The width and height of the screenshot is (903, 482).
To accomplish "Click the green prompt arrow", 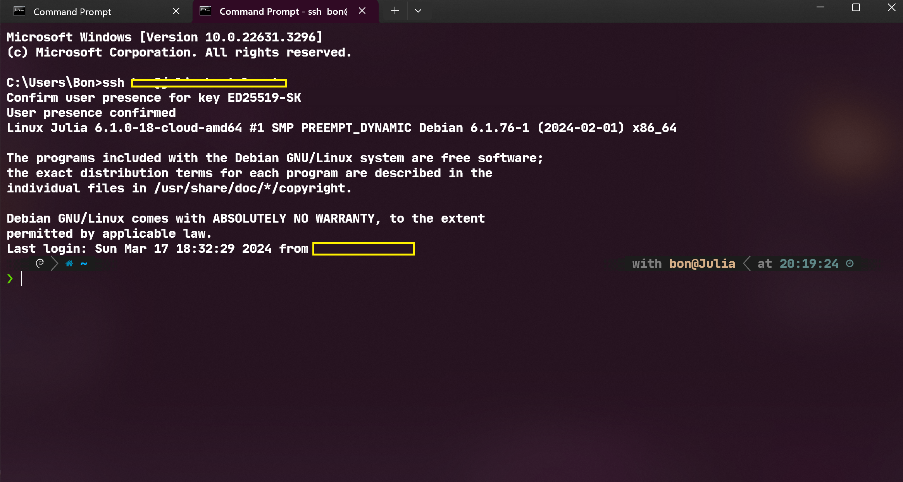I will pos(10,279).
